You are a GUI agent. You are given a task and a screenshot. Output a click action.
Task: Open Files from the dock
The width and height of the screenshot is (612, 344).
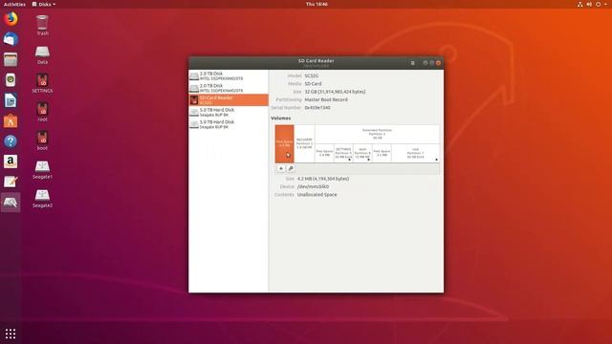[x=11, y=59]
